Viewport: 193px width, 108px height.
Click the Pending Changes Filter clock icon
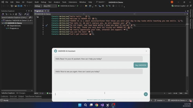click(x=6, y=14)
